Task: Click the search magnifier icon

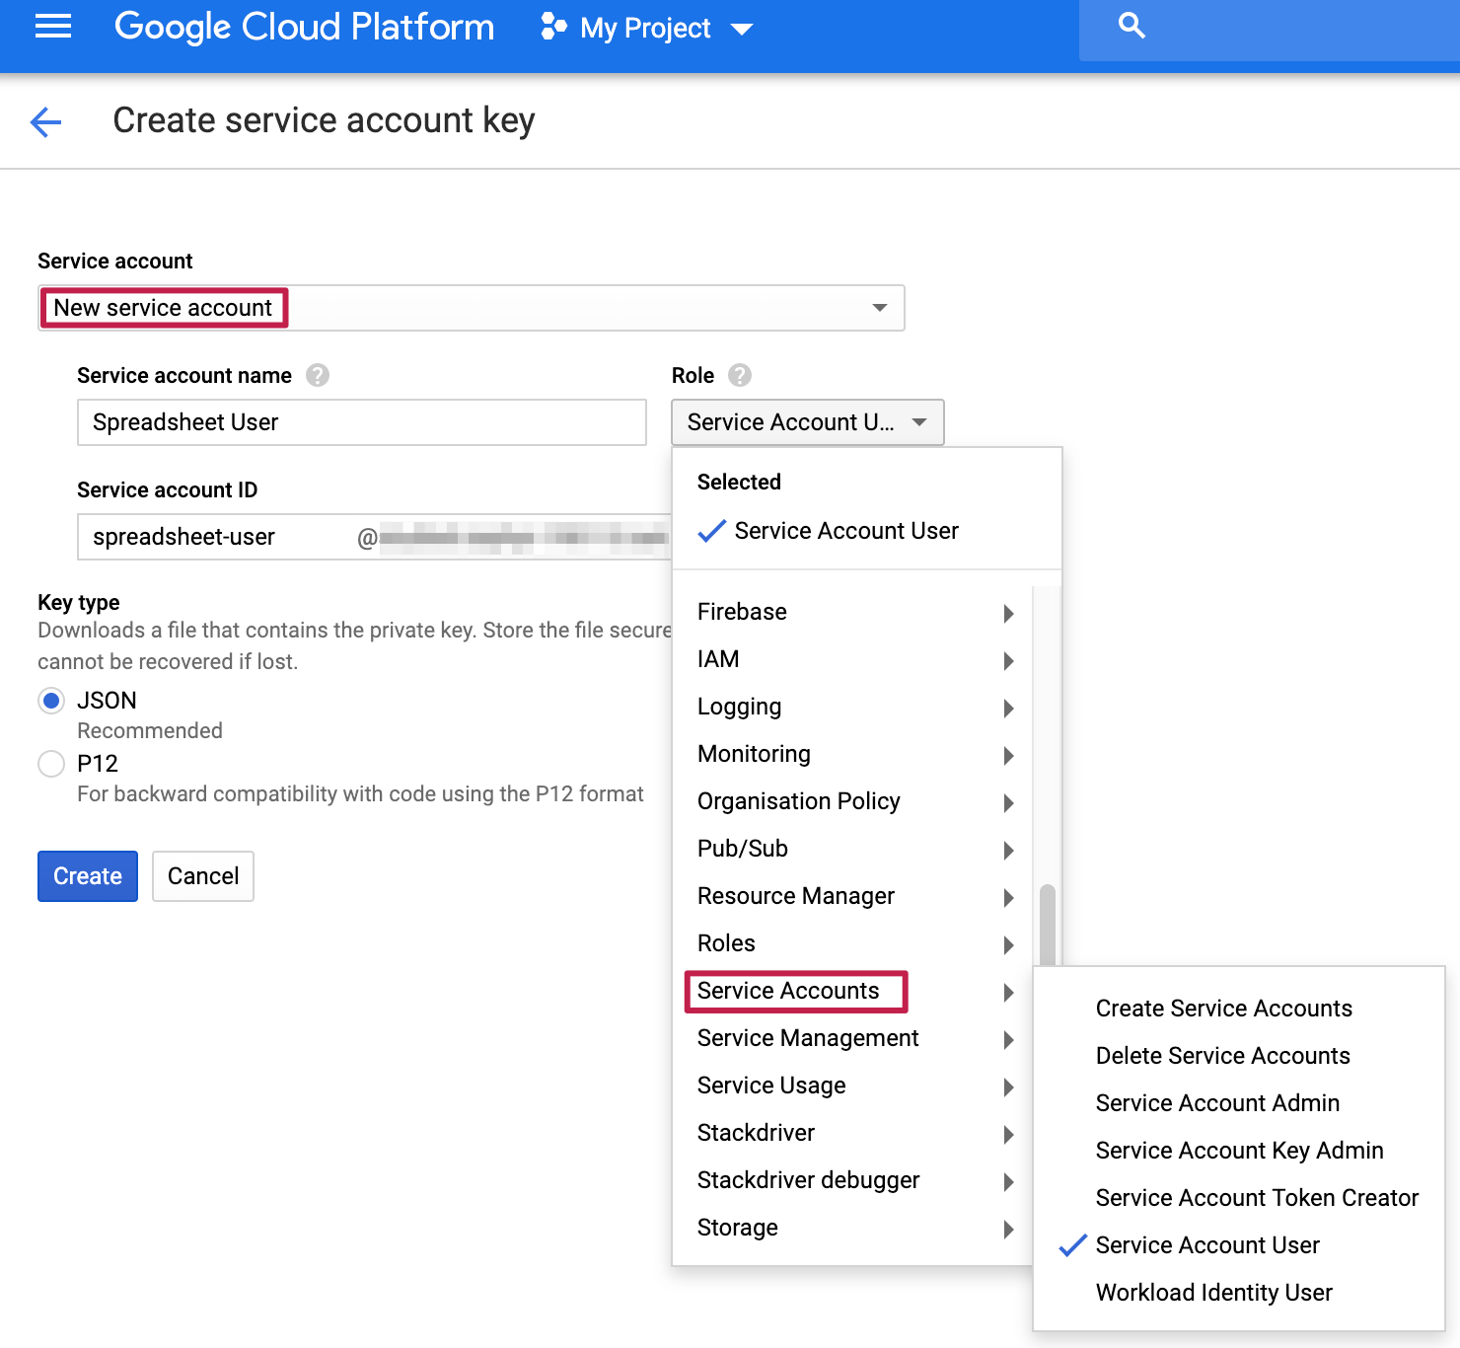Action: [x=1131, y=26]
